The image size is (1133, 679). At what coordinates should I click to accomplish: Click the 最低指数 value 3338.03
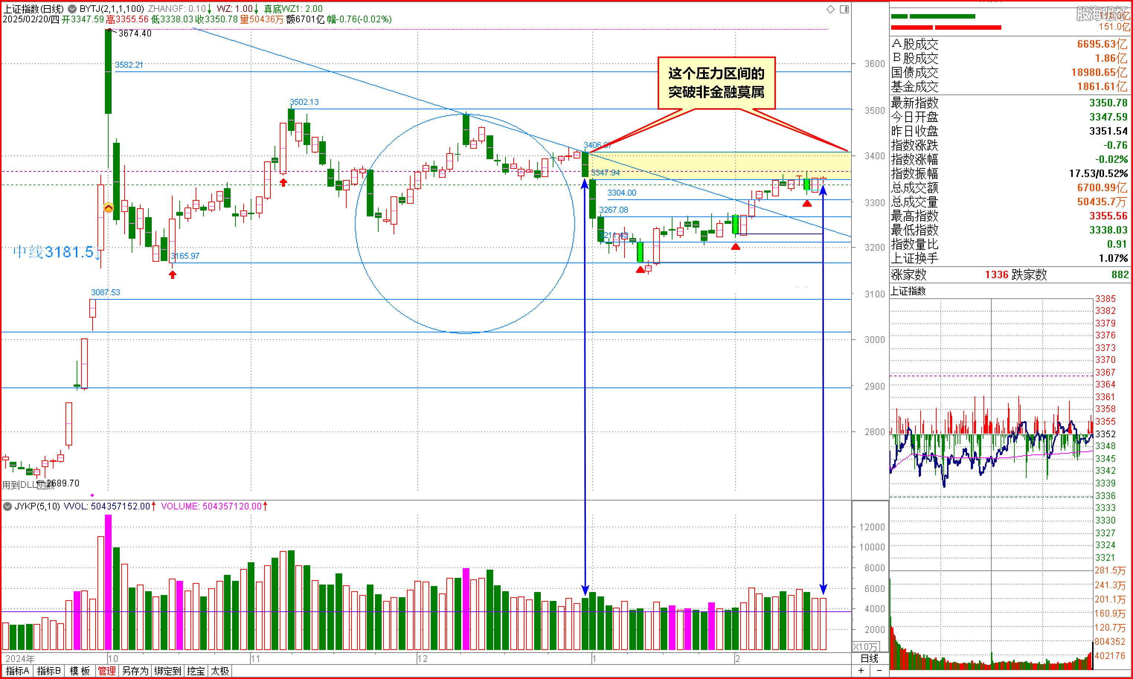tap(1108, 230)
